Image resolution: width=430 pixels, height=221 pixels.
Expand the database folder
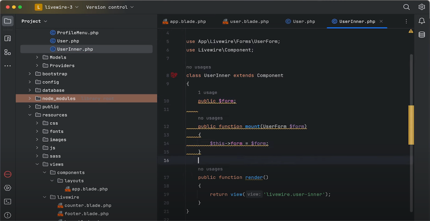click(x=30, y=90)
